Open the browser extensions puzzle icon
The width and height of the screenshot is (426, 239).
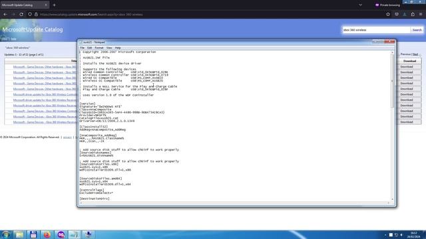[x=413, y=15]
